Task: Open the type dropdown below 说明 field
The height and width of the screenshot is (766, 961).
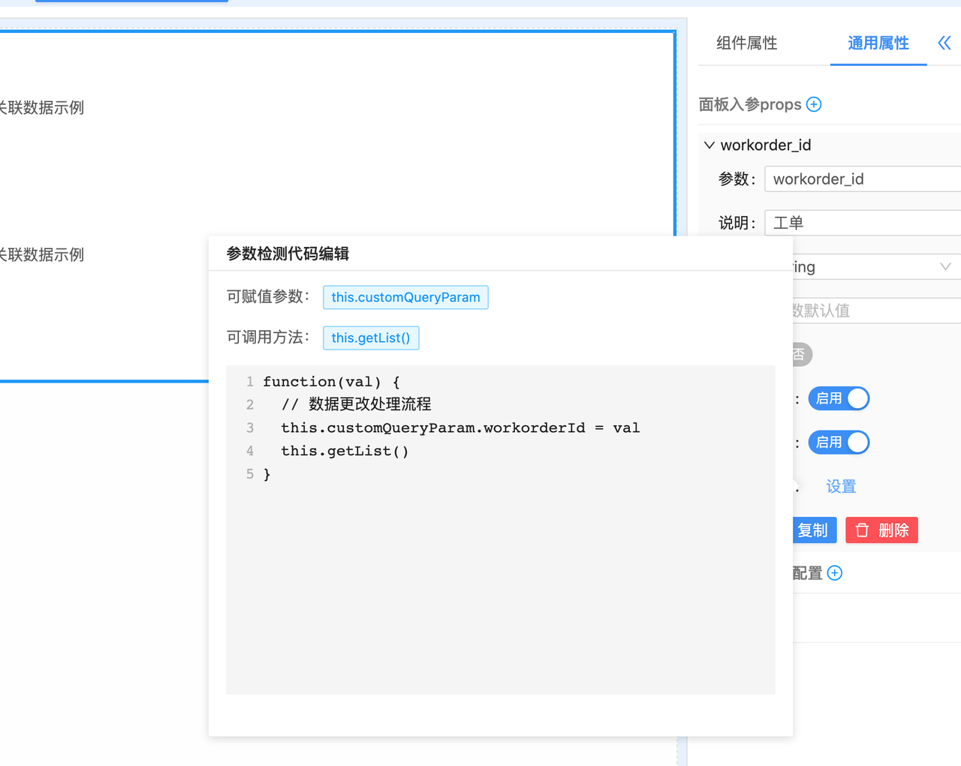Action: tap(875, 267)
